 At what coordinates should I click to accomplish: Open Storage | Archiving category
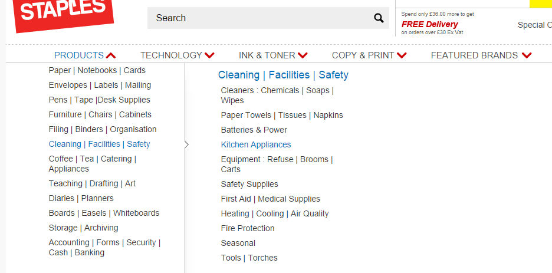point(83,228)
